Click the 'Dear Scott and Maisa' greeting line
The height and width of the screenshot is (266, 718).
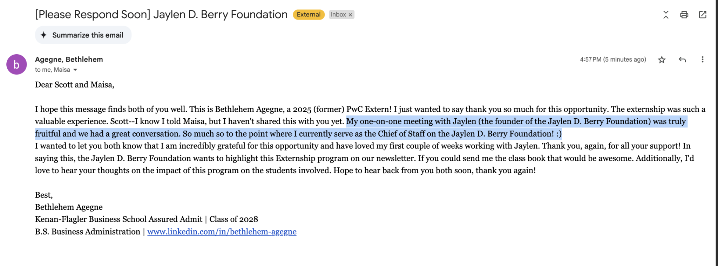74,85
